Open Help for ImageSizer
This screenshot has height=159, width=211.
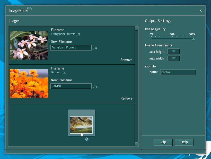[184, 142]
